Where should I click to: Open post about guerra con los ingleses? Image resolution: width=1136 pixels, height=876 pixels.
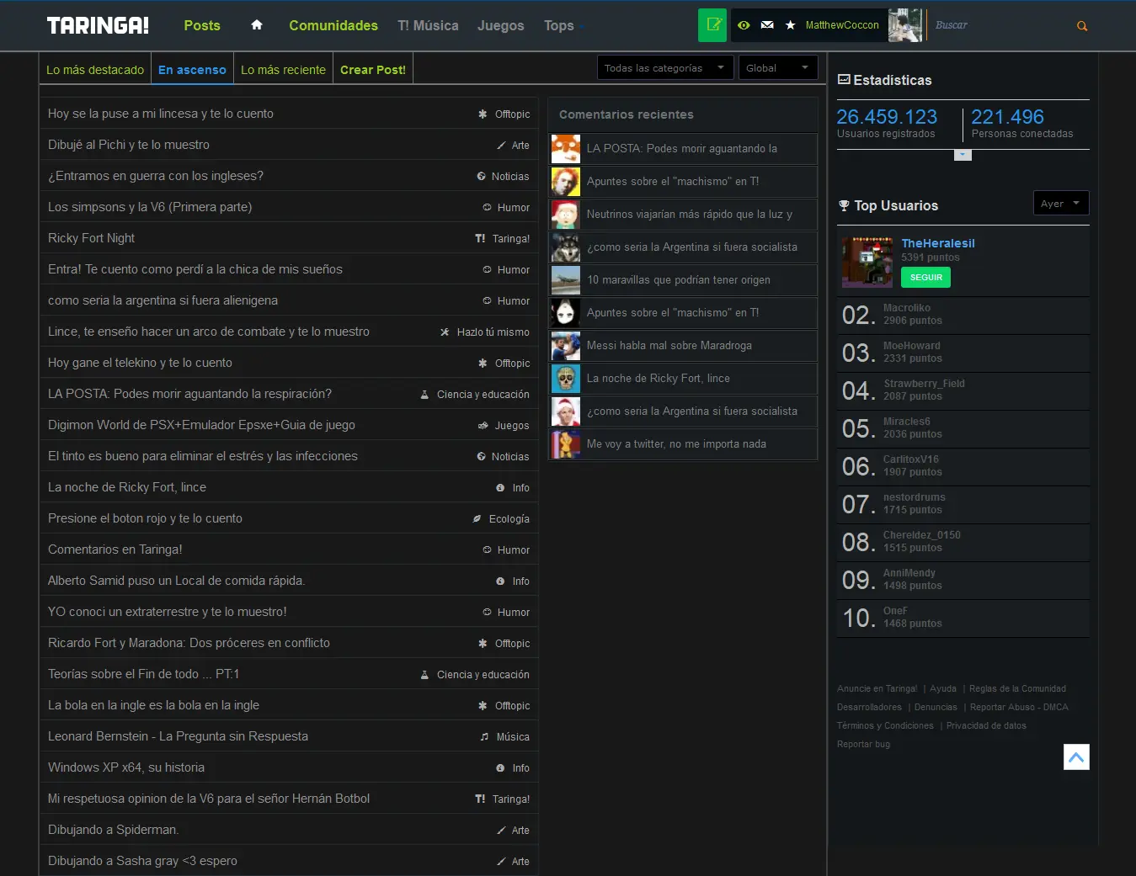click(x=156, y=176)
